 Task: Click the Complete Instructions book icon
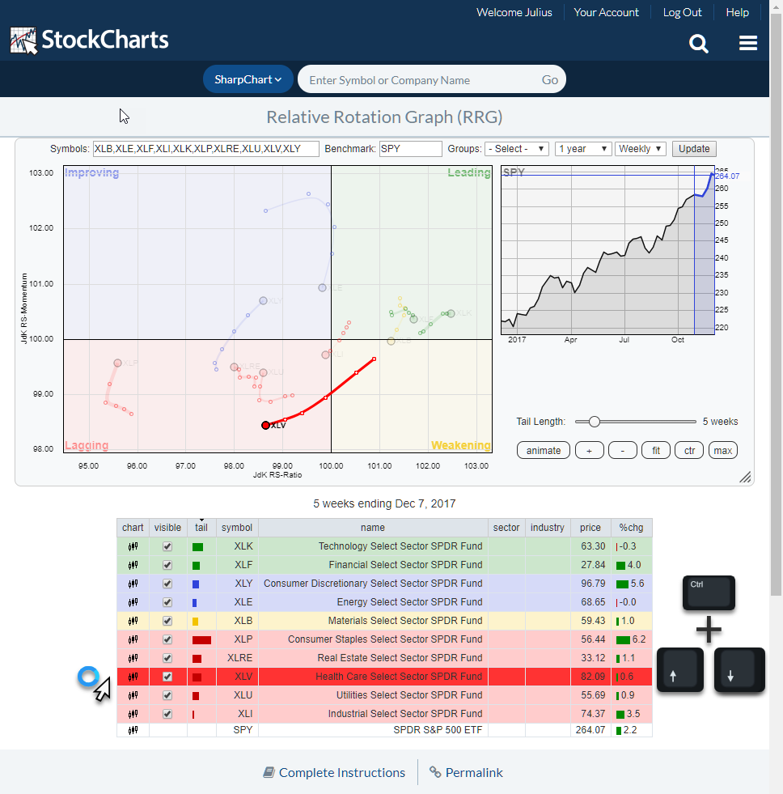click(269, 772)
